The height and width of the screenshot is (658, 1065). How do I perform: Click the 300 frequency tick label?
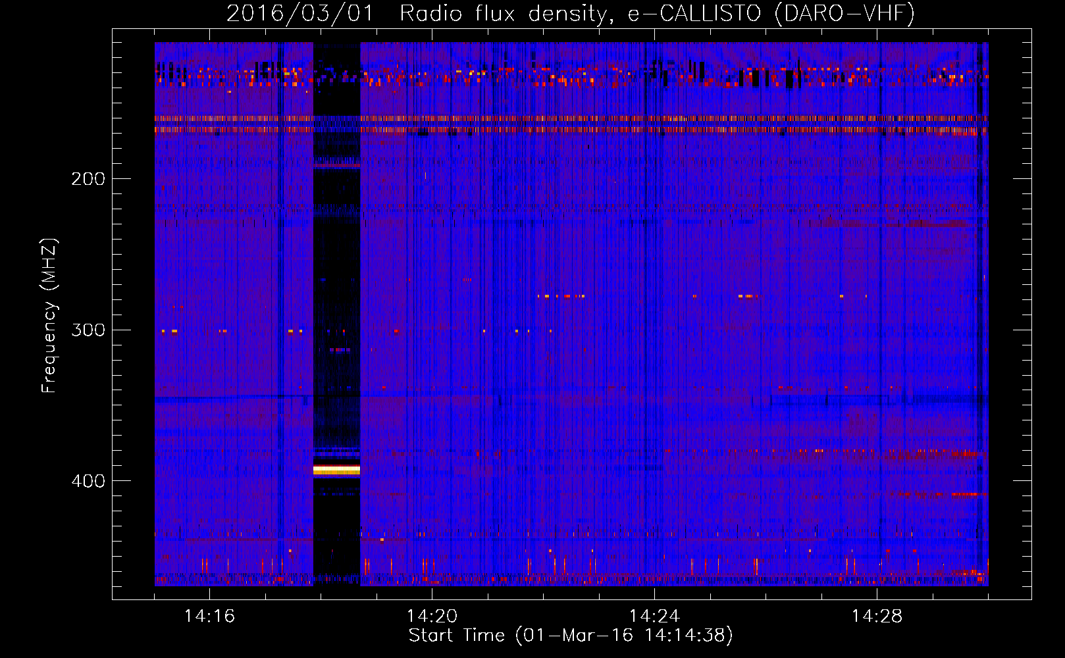click(x=88, y=330)
